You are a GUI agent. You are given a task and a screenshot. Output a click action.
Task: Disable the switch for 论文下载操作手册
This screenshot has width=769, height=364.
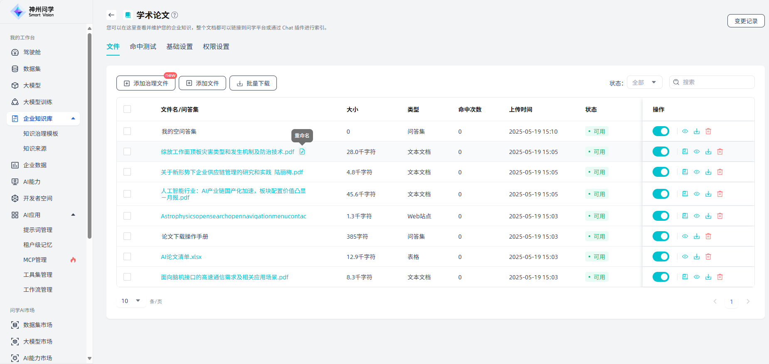tap(661, 236)
